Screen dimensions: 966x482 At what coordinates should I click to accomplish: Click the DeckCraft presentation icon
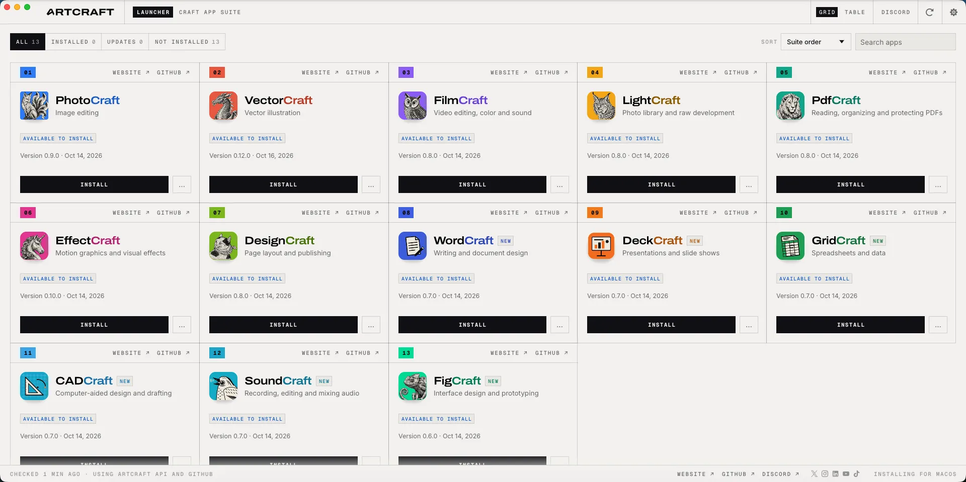pos(601,246)
